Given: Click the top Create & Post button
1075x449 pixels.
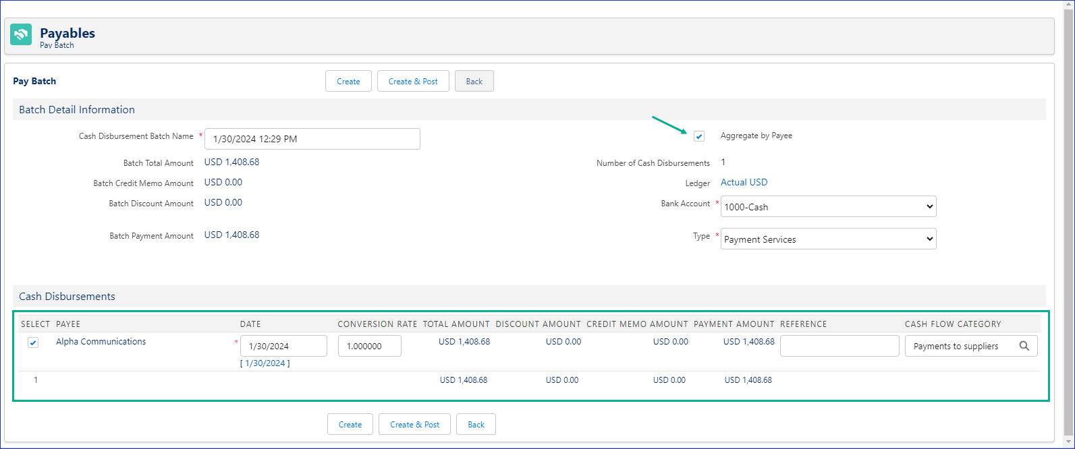Looking at the screenshot, I should coord(413,82).
